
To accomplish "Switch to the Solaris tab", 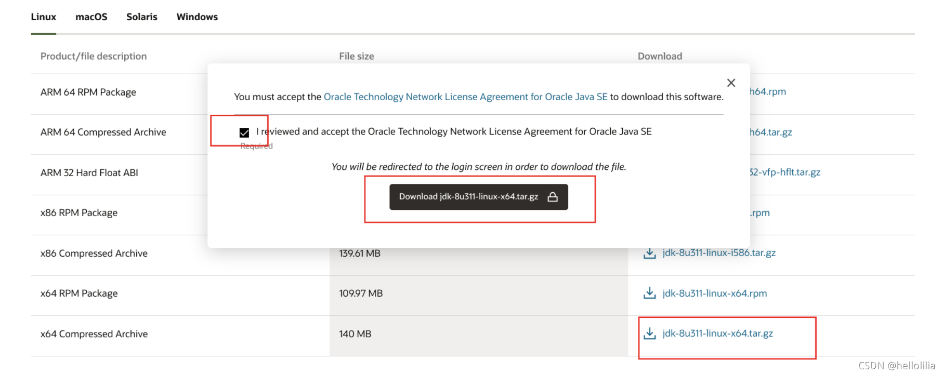I will (141, 17).
